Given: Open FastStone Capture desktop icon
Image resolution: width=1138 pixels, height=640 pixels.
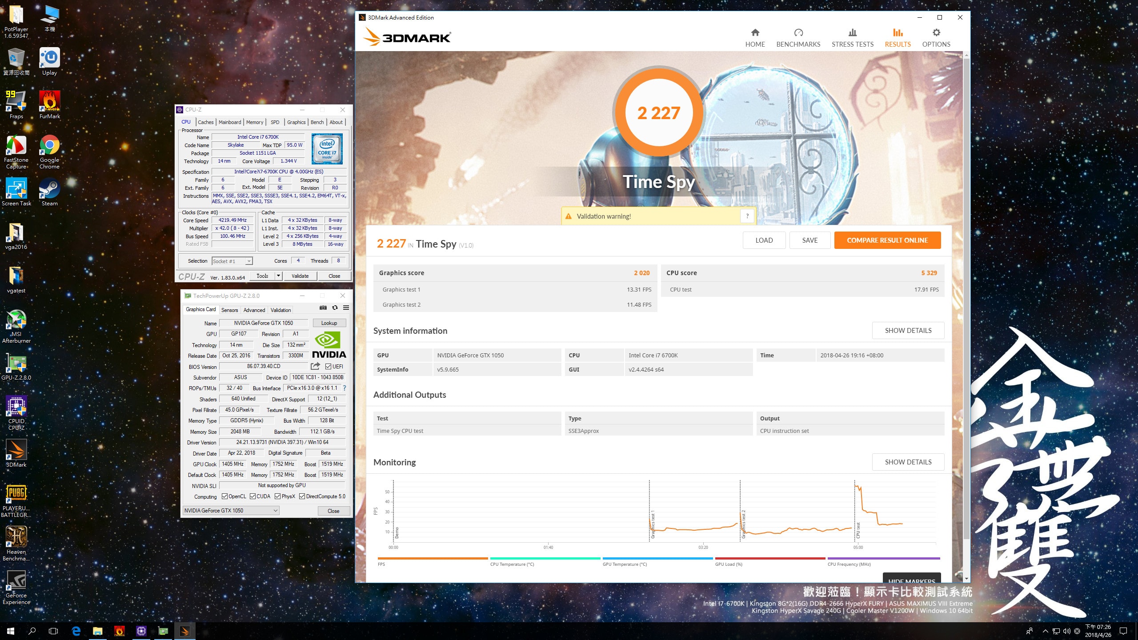Looking at the screenshot, I should coord(16,152).
